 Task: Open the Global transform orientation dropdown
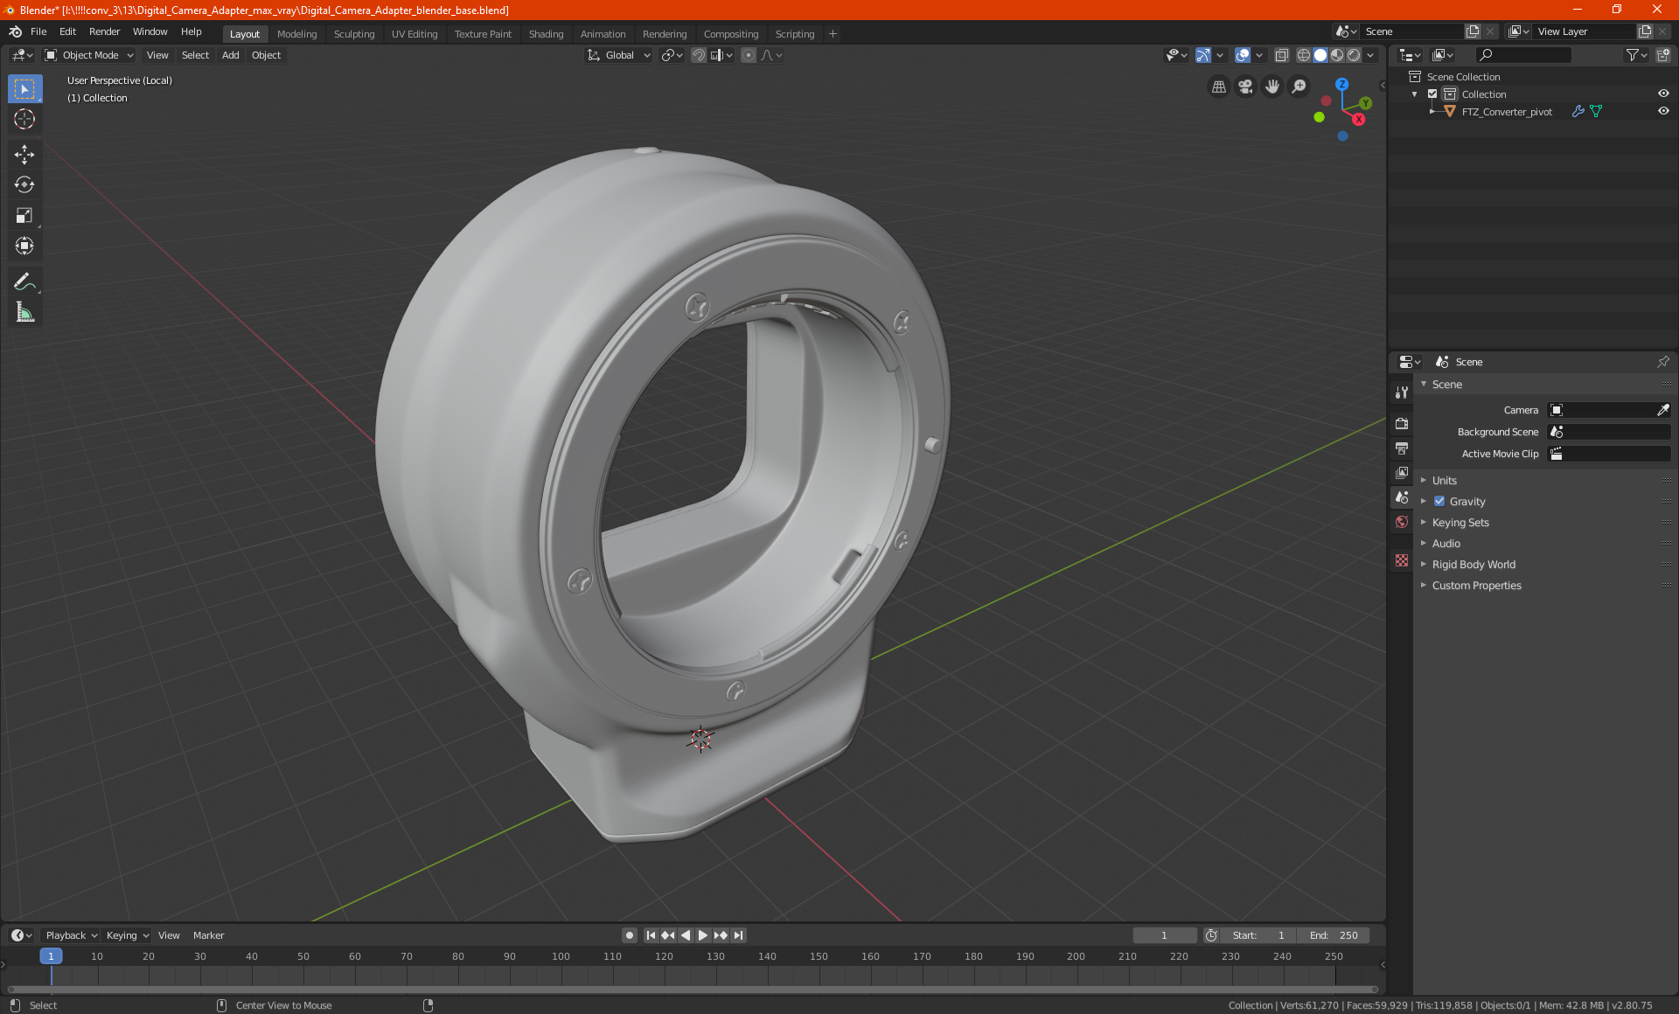coord(618,55)
